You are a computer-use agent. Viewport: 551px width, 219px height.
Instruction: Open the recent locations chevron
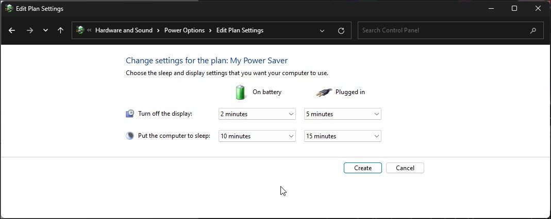45,30
